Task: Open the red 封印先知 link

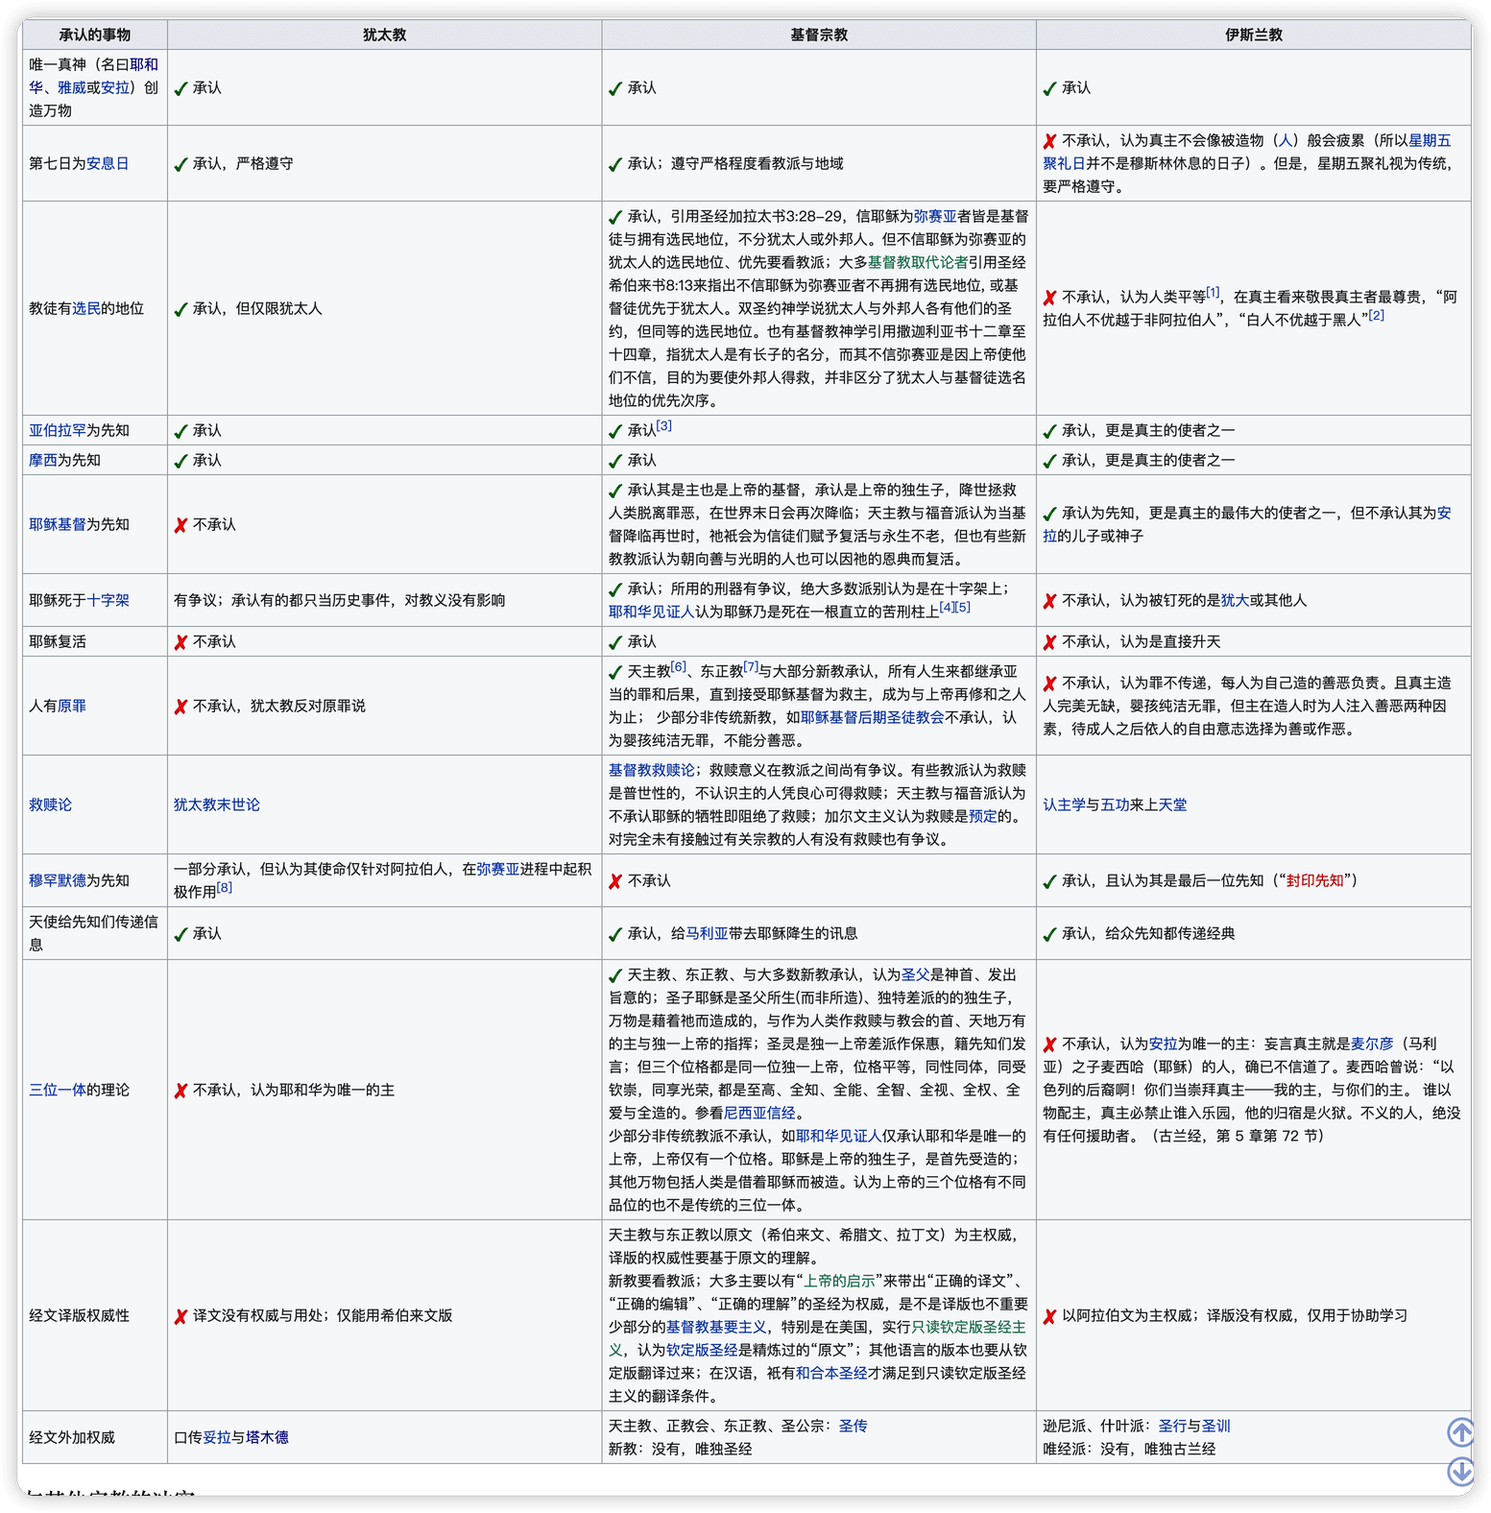Action: pyautogui.click(x=1314, y=880)
